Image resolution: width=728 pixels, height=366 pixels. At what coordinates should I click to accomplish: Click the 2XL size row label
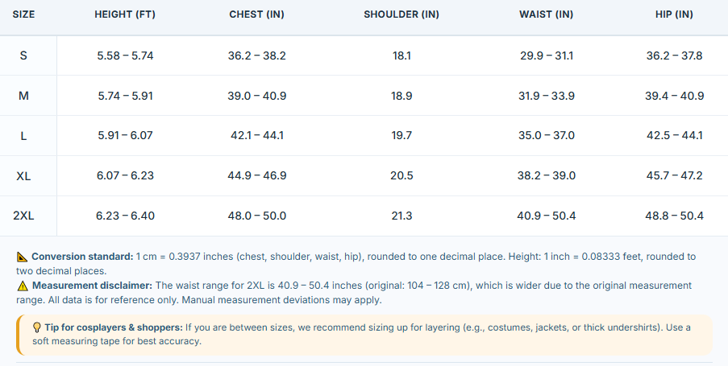(x=23, y=216)
